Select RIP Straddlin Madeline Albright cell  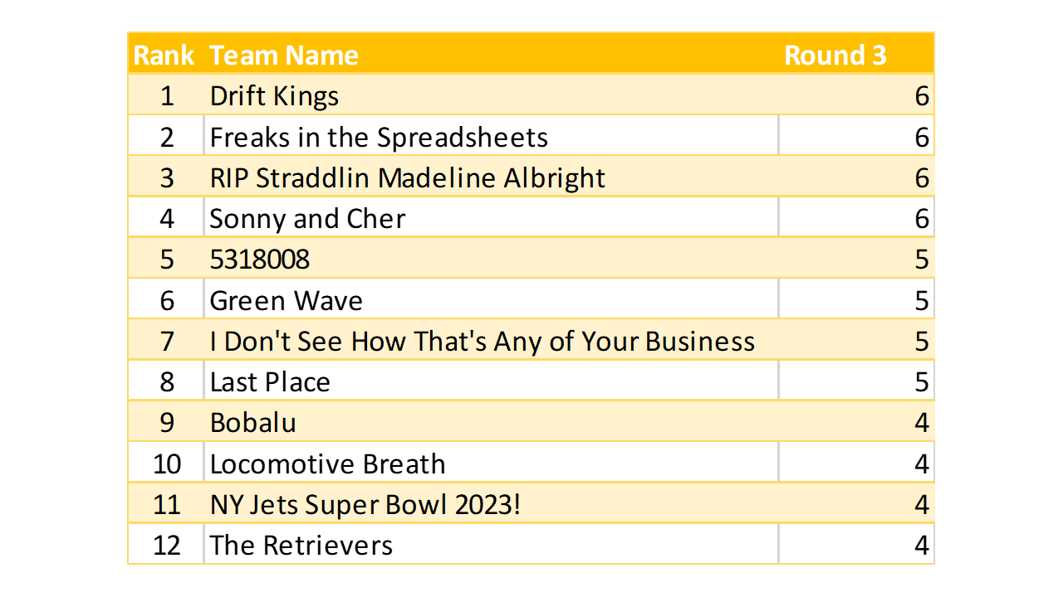(408, 178)
